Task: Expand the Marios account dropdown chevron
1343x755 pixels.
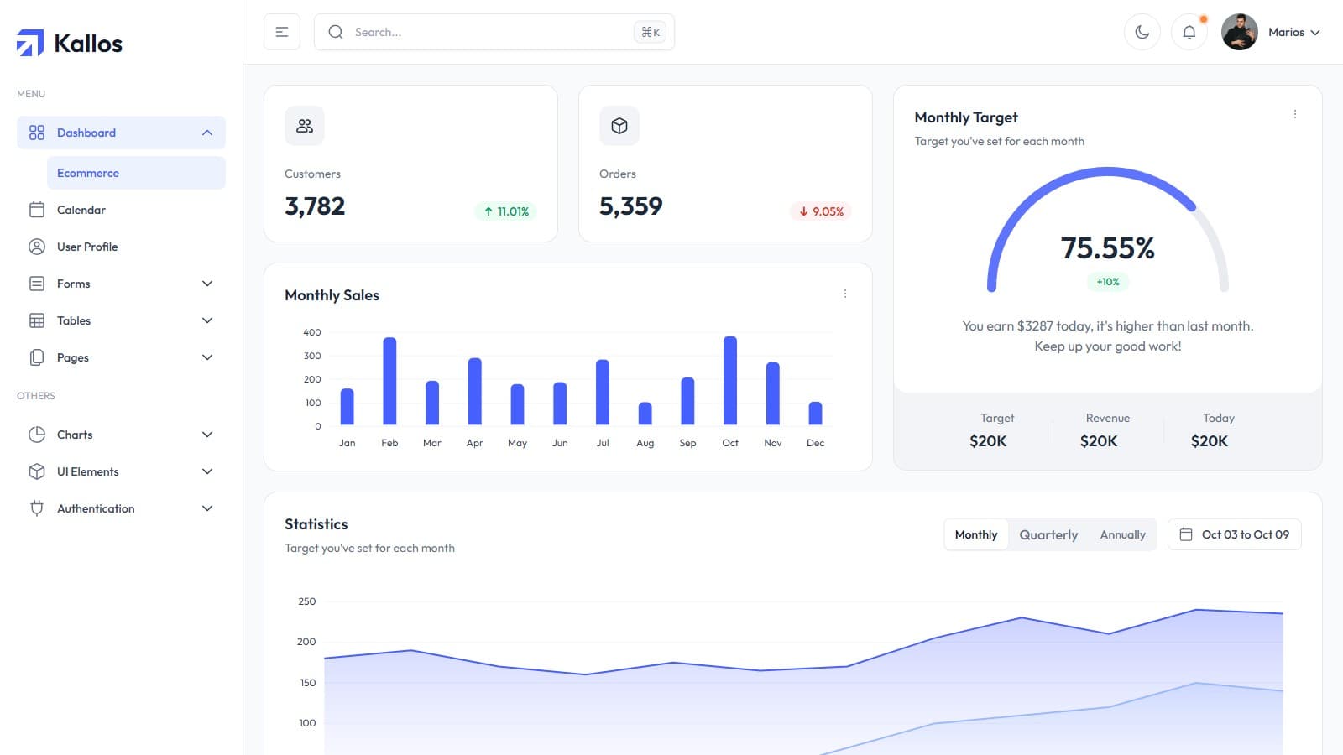Action: [x=1315, y=33]
